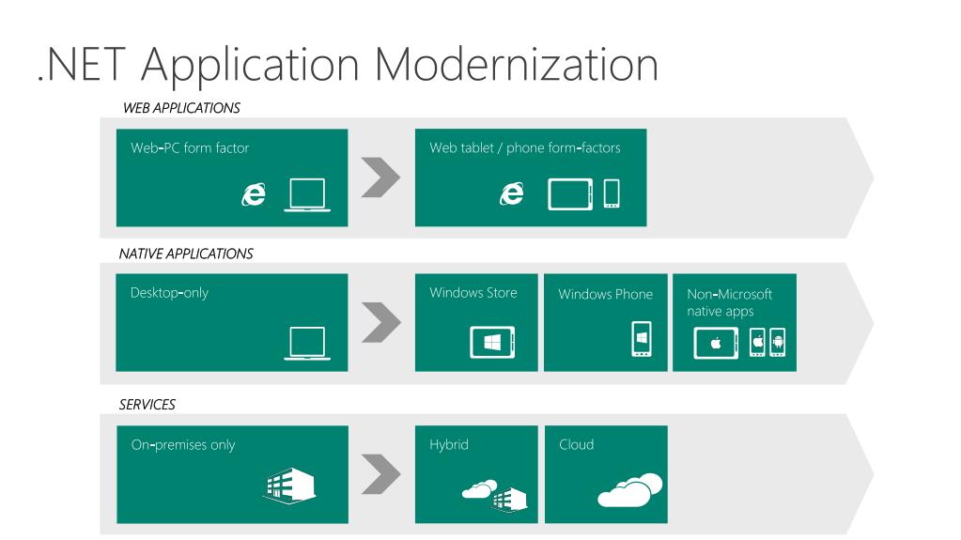Select the Windows Phone label
Screen dimensions: 961x540
(x=605, y=294)
